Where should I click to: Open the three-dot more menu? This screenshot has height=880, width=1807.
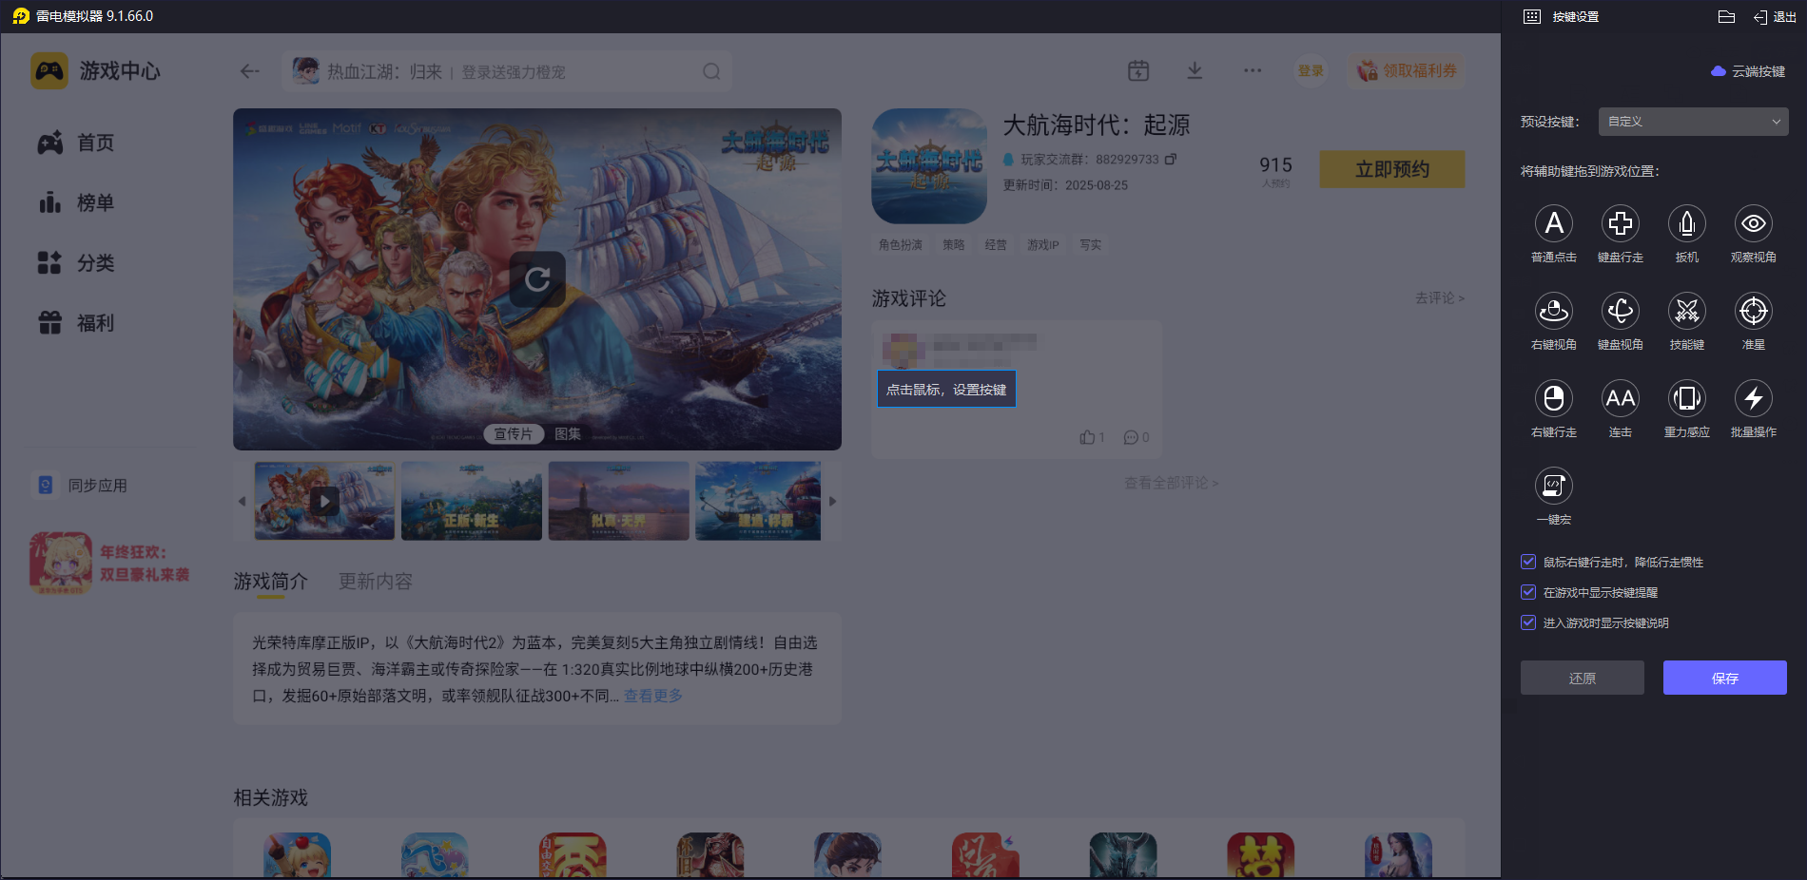1253,70
